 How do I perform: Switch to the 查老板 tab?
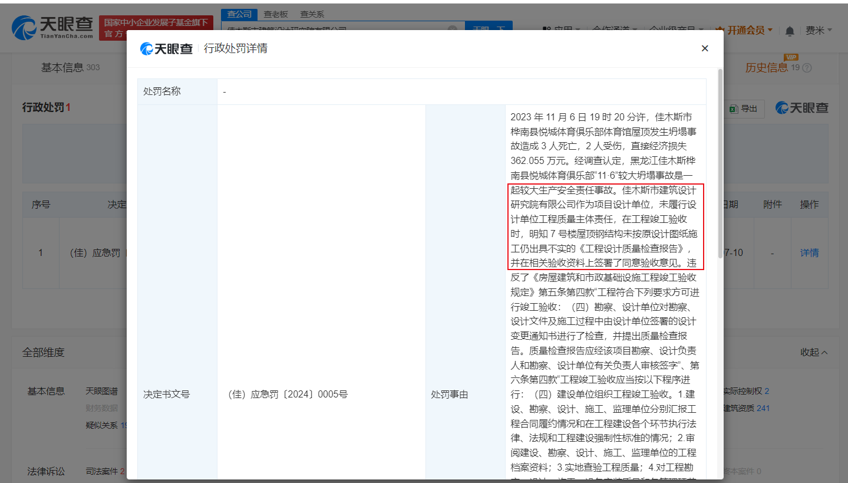(276, 14)
